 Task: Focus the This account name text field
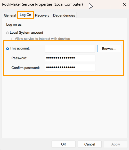tap(70, 49)
